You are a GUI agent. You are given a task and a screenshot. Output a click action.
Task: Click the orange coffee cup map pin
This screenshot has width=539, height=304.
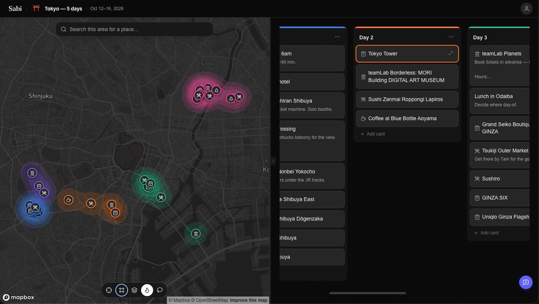[x=68, y=200]
